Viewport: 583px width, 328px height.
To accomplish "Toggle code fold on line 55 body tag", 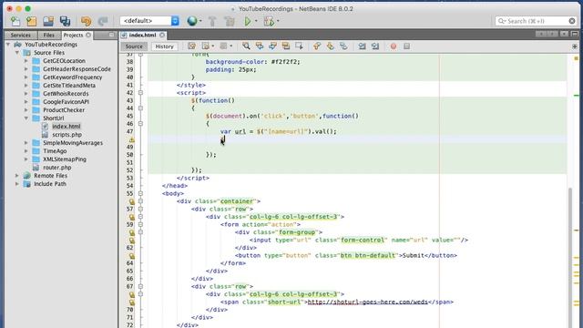I will point(140,193).
